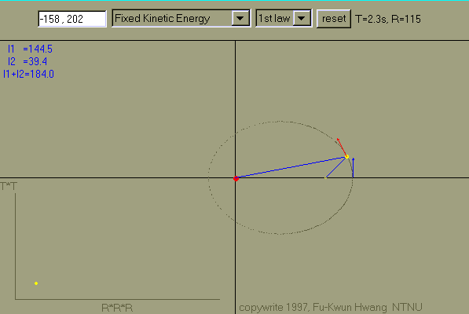Click the small yellow second-focus point
469x314 pixels.
click(x=325, y=178)
